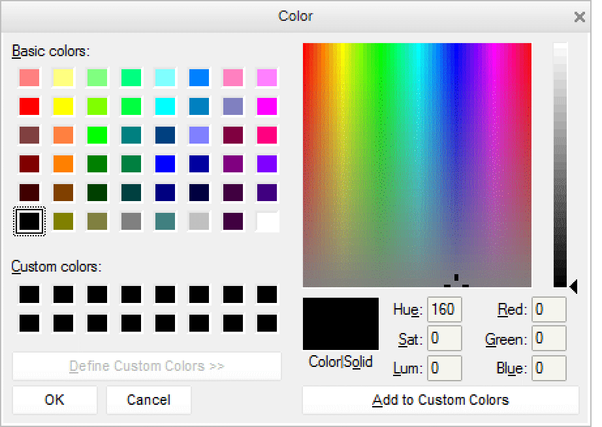Pick the bright magenta basic color swatch

(x=267, y=106)
